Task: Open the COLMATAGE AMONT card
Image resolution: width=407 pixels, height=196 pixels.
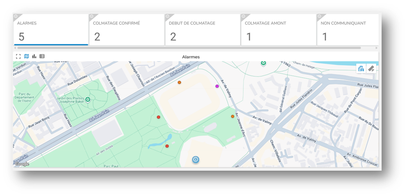Action: point(278,30)
